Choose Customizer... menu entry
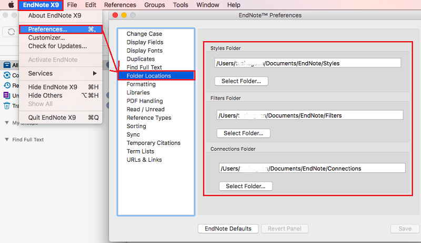 coord(61,37)
